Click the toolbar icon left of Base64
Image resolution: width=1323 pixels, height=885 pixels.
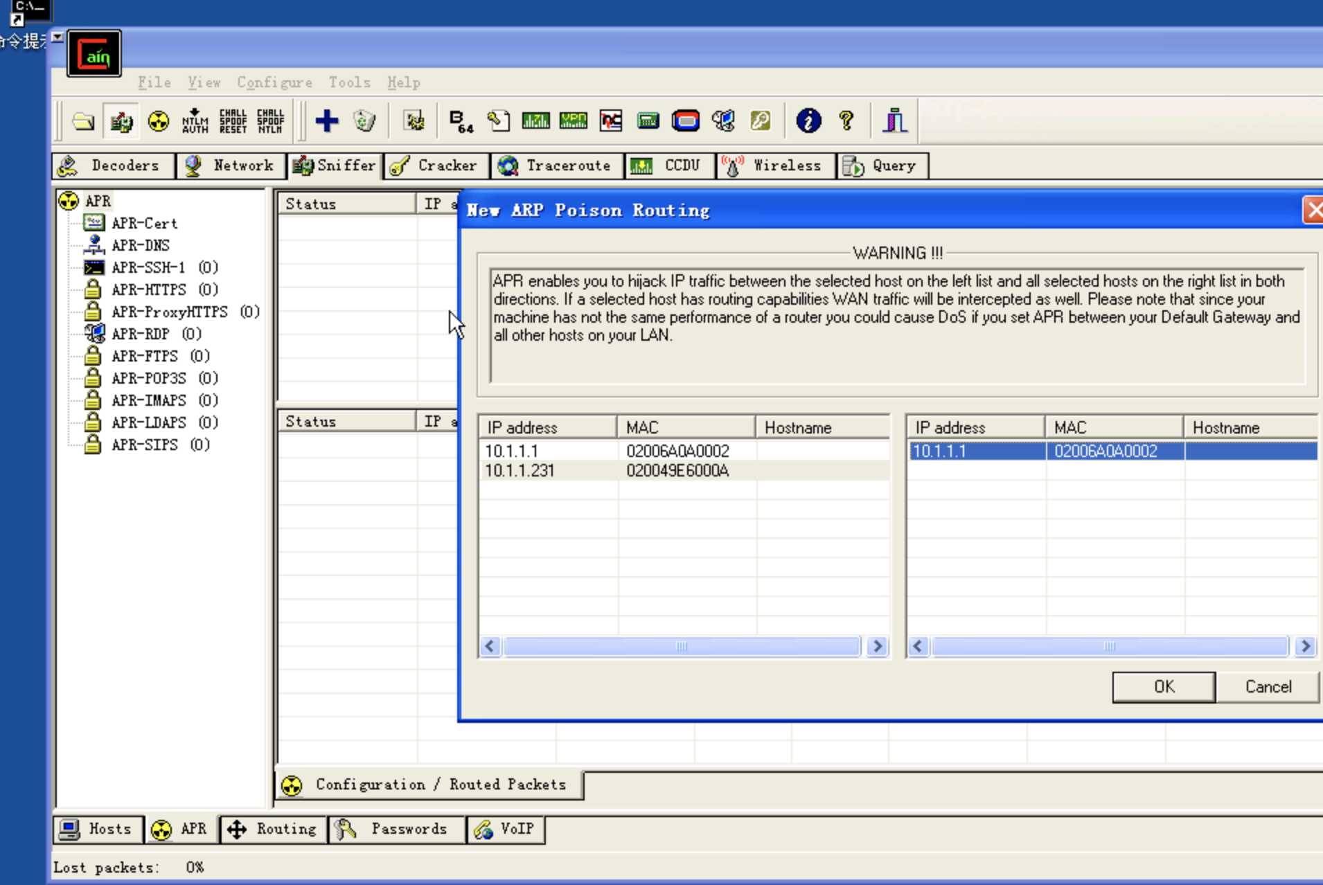pos(414,121)
